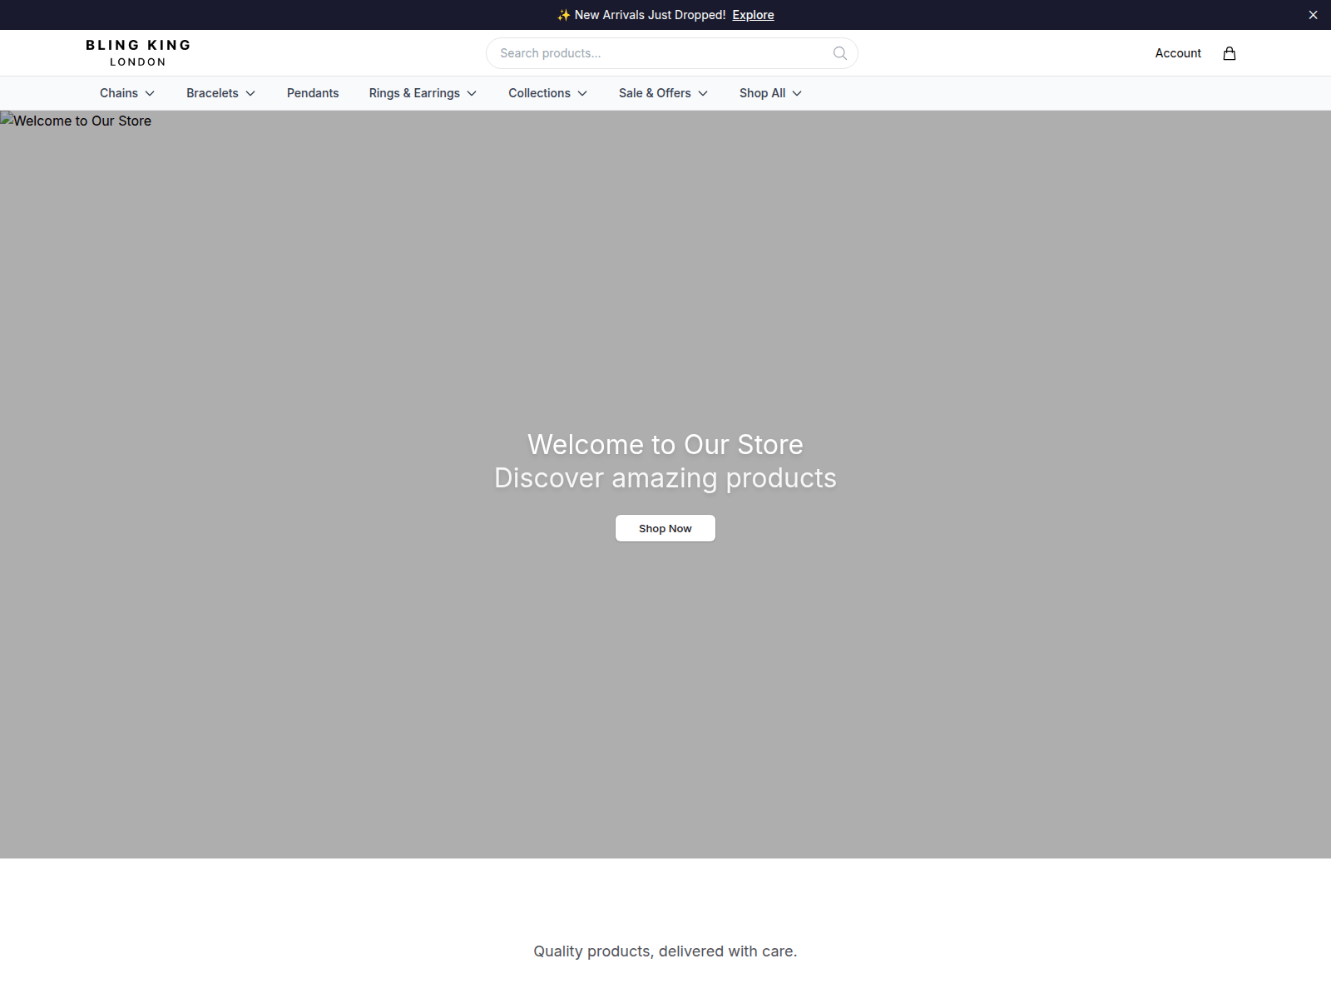Click 'Quality products, delivered with care.' text

(665, 951)
